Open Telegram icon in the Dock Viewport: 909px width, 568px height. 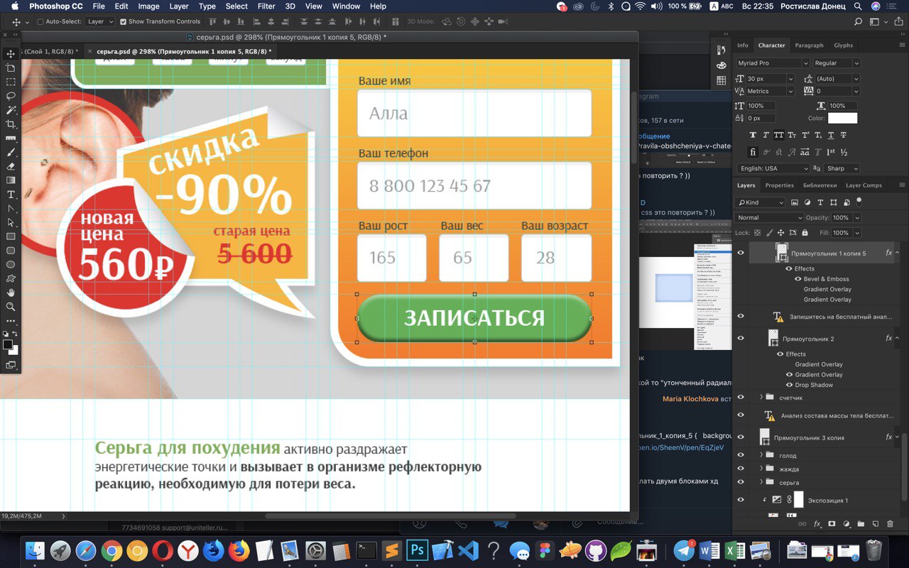[684, 550]
